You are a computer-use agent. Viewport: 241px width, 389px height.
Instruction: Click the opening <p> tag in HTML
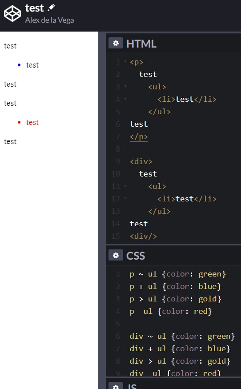[137, 62]
